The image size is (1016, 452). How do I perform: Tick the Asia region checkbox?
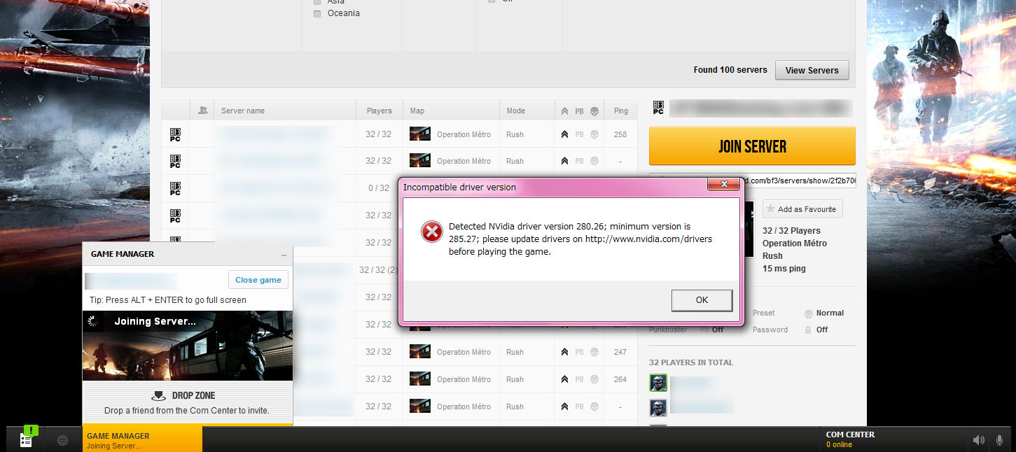317,2
